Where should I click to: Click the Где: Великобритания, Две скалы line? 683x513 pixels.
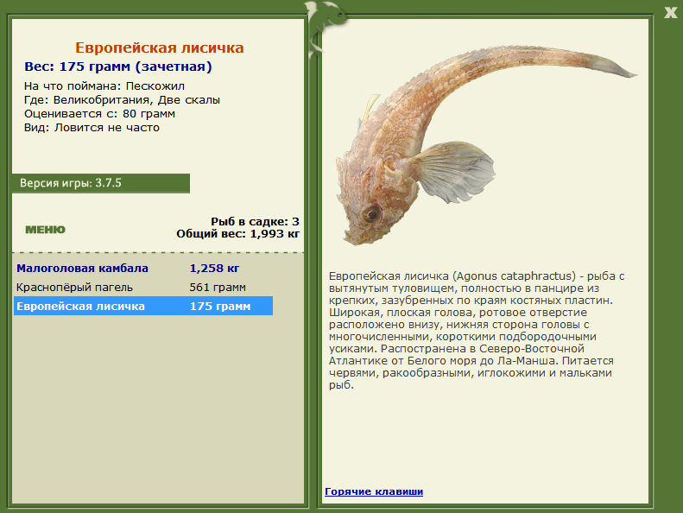pos(122,100)
